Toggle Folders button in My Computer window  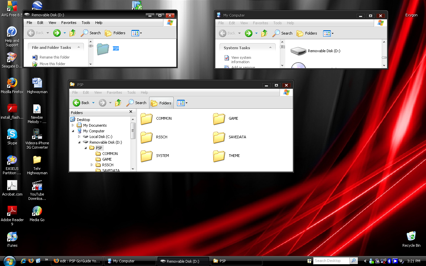[x=307, y=33]
